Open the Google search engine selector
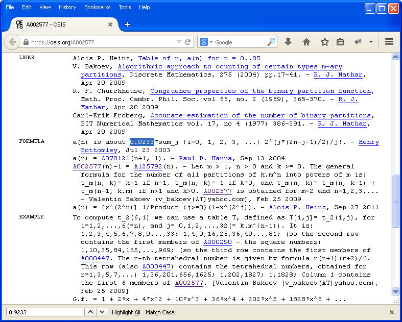 pos(206,42)
